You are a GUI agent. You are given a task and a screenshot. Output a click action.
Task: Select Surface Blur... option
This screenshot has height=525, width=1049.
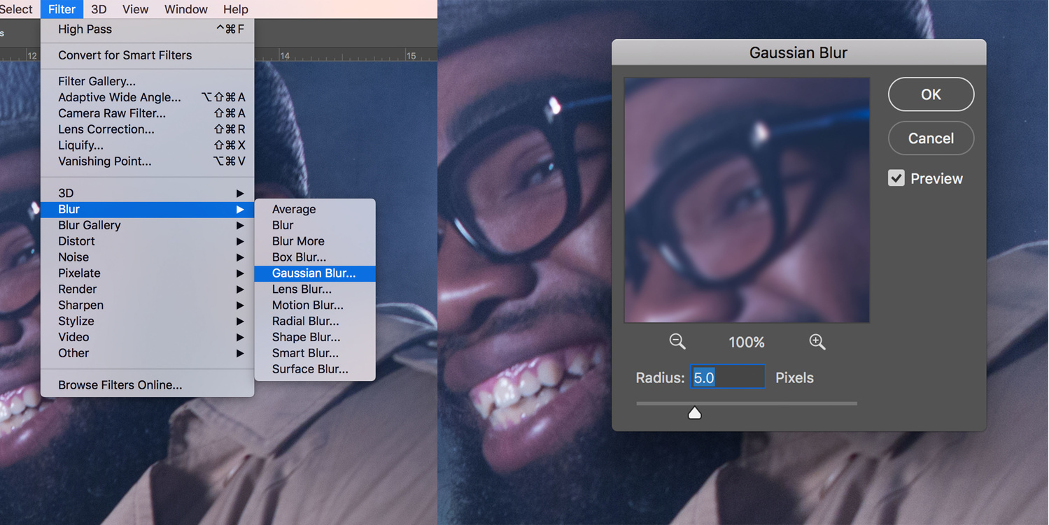(x=310, y=369)
